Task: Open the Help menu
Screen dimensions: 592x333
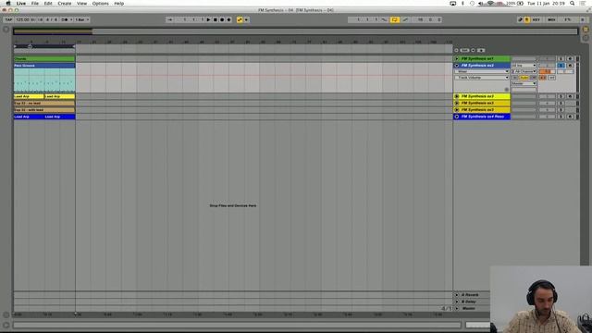Action: [119, 4]
